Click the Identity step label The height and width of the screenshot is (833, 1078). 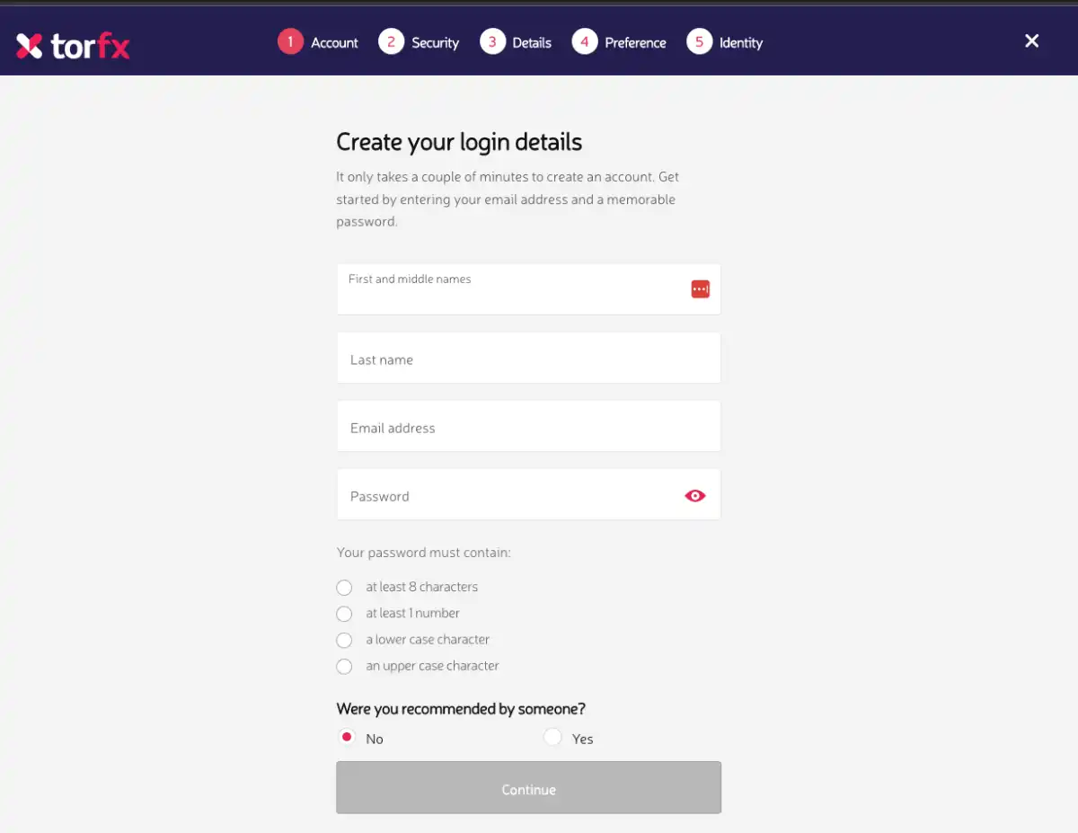[x=741, y=41]
